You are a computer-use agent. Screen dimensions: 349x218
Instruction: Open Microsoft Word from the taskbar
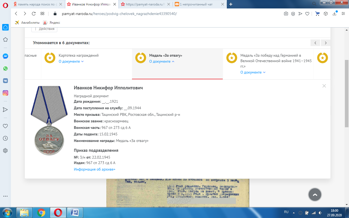point(75,212)
